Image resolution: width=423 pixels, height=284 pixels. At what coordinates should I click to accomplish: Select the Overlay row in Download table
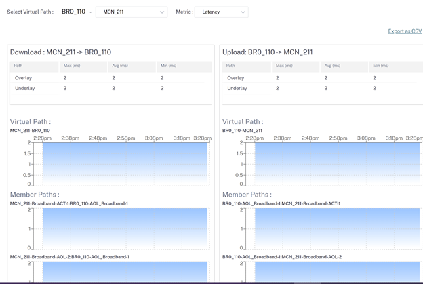click(x=107, y=78)
